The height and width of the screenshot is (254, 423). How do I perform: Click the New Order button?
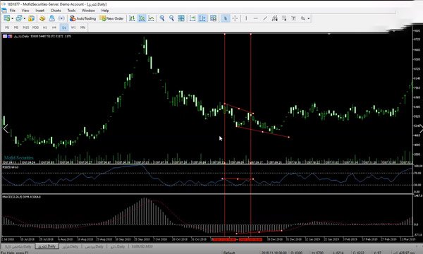(x=112, y=18)
